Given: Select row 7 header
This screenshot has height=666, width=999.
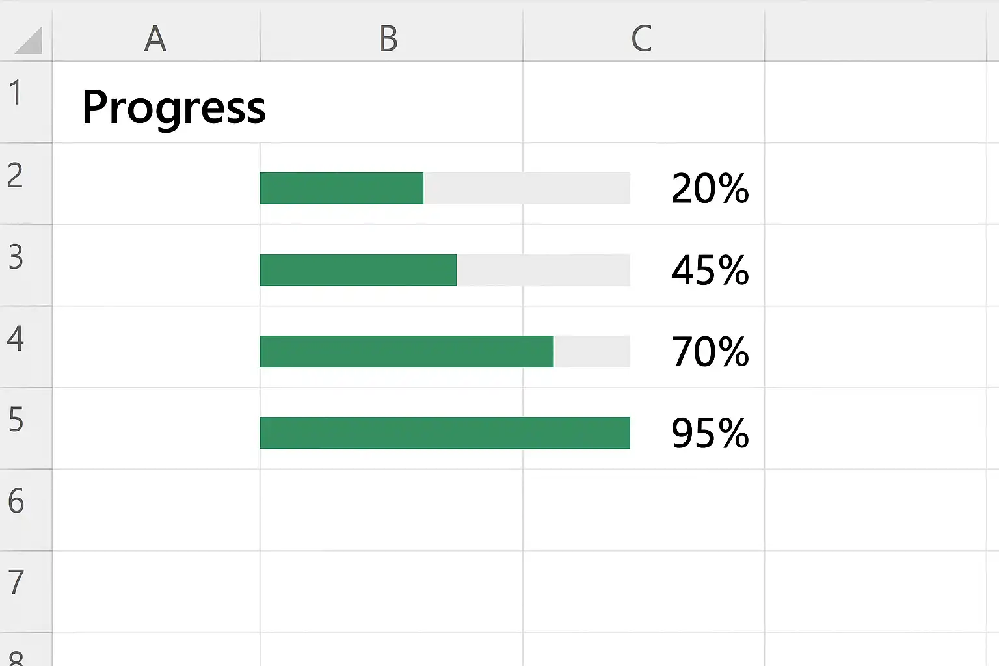Looking at the screenshot, I should tap(16, 583).
